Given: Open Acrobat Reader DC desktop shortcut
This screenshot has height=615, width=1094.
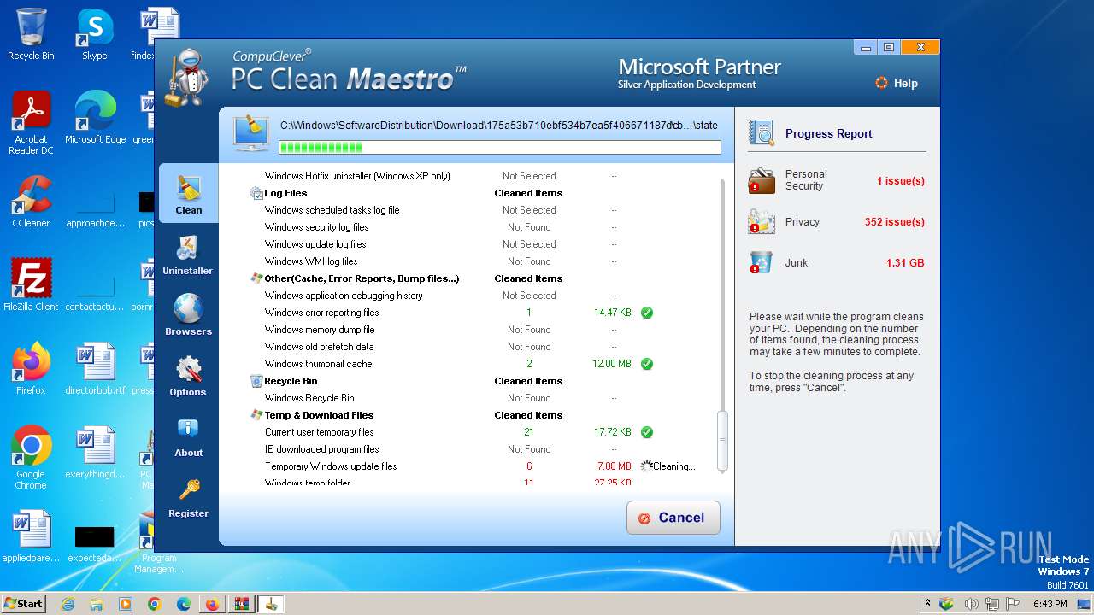Looking at the screenshot, I should pyautogui.click(x=31, y=123).
